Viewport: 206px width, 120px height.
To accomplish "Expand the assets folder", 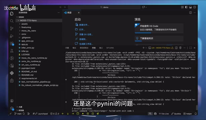I will pos(20,24).
